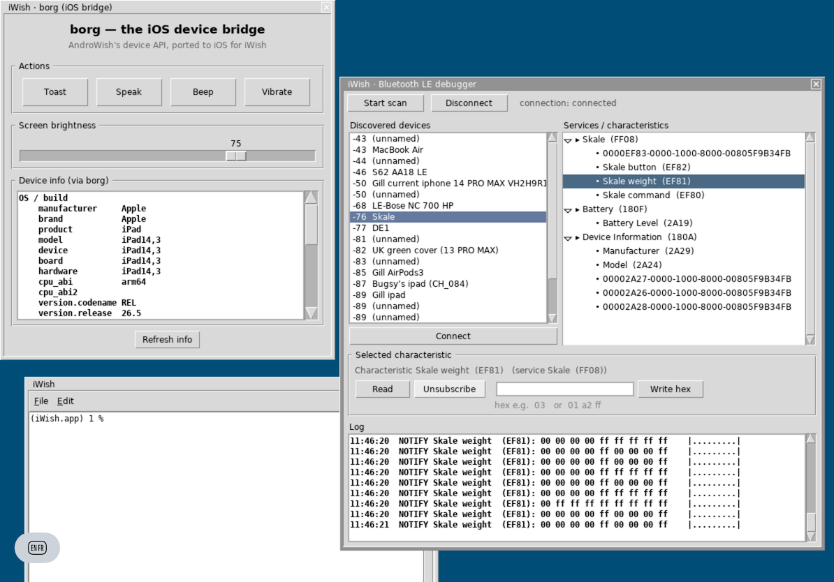
Task: Select the 0000EF83 characteristic row
Action: tap(684, 154)
